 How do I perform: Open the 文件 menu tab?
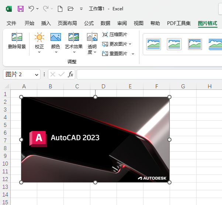11,23
